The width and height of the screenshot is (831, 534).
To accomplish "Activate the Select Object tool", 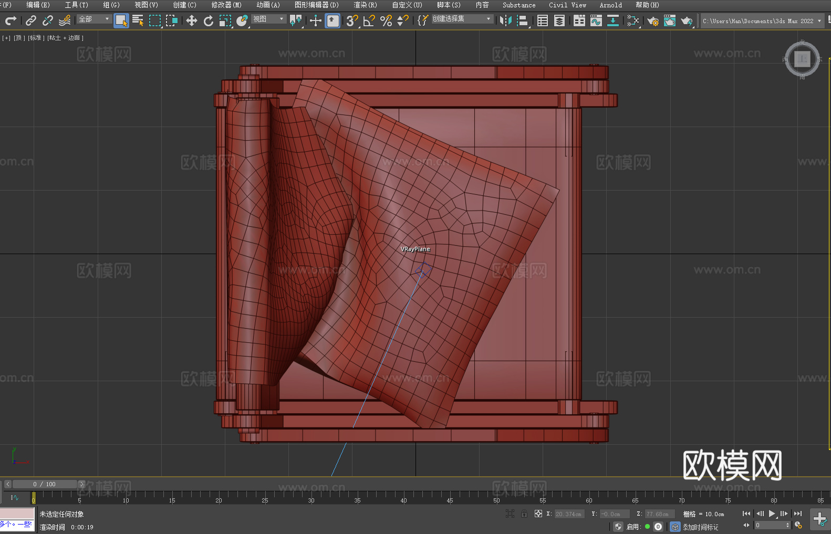I will (121, 20).
